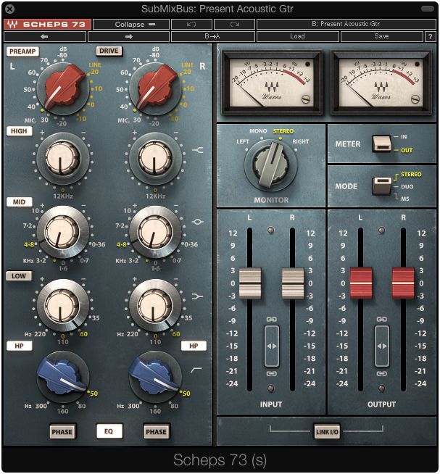The height and width of the screenshot is (474, 440).
Task: Click the high-pass filter curve symbol
Action: tap(196, 370)
